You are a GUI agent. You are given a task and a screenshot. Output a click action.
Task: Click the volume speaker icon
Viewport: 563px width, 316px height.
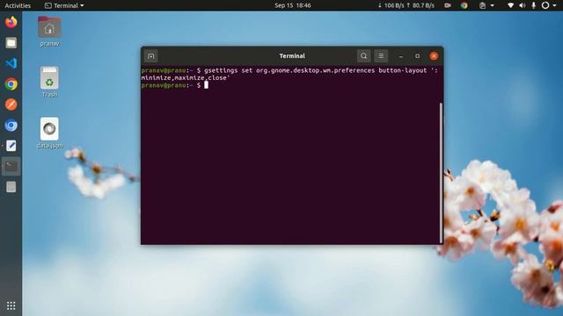point(522,5)
